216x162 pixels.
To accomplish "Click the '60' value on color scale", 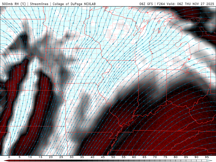I will (x=134, y=157).
